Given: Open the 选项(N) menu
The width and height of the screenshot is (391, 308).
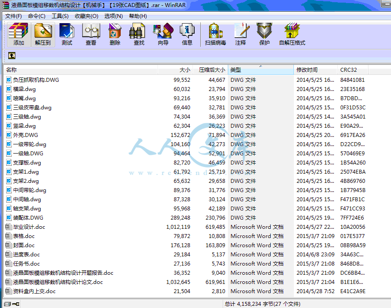Looking at the screenshot, I should (113, 16).
